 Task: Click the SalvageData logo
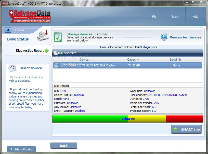[x=30, y=16]
